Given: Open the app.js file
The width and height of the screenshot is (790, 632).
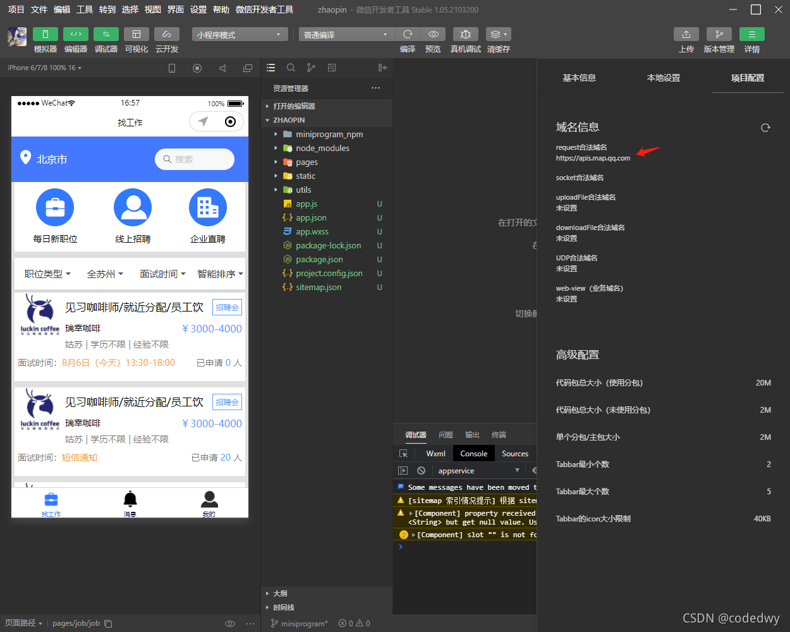Looking at the screenshot, I should 327,204.
